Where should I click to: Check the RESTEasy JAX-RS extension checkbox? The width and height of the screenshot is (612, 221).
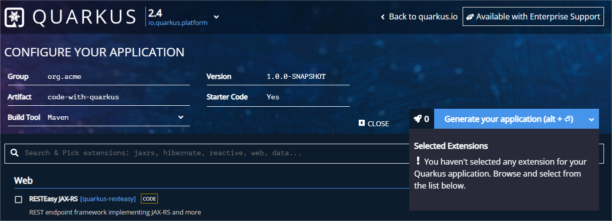click(18, 200)
